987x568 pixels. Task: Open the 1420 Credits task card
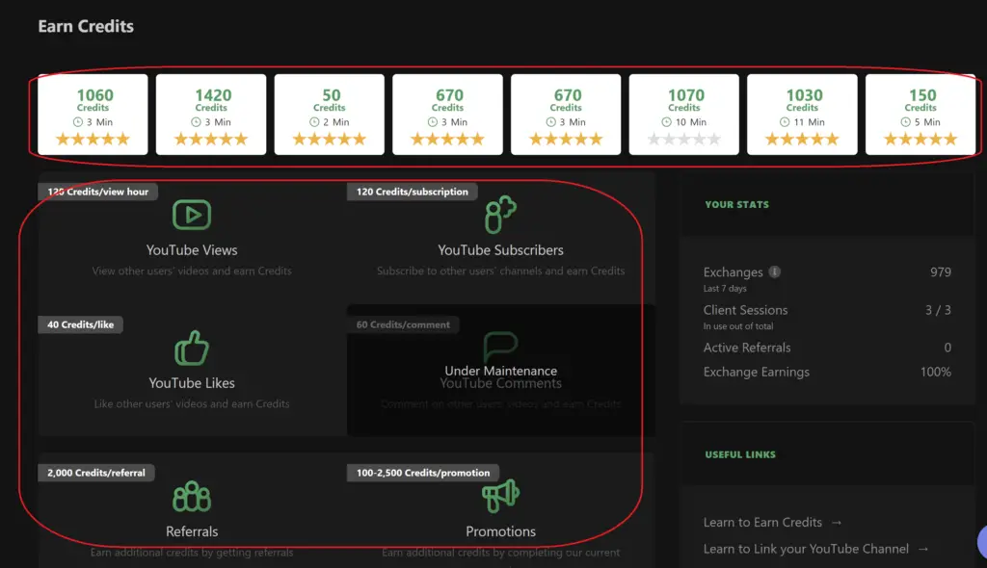(211, 115)
